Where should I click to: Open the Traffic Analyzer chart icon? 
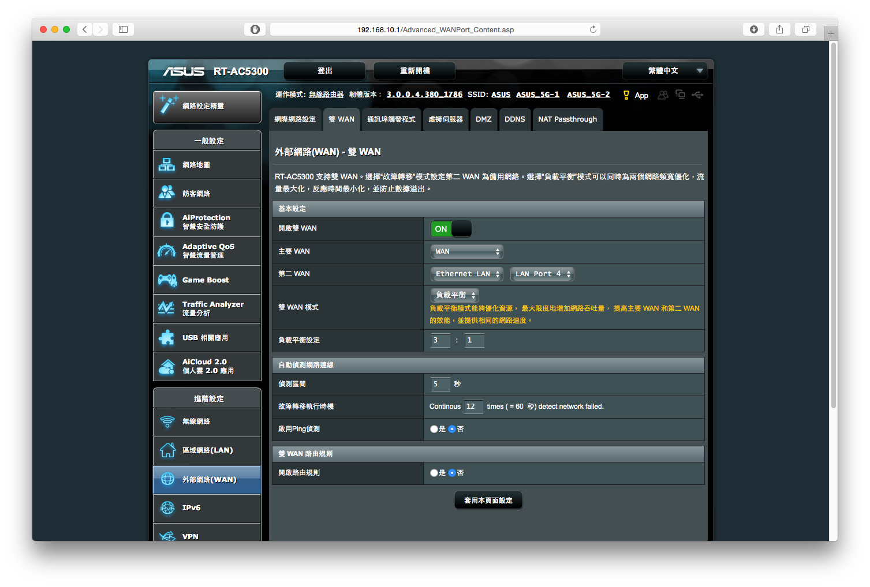(167, 308)
